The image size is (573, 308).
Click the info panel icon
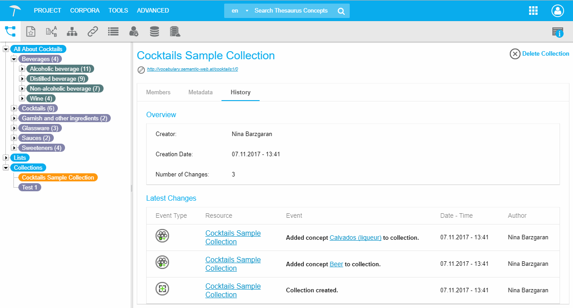[x=558, y=32]
